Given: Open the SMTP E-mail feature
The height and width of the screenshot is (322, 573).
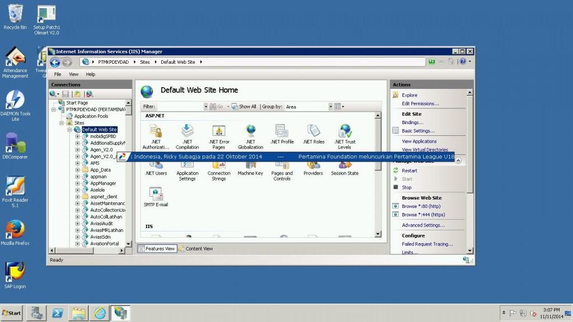Looking at the screenshot, I should (156, 195).
